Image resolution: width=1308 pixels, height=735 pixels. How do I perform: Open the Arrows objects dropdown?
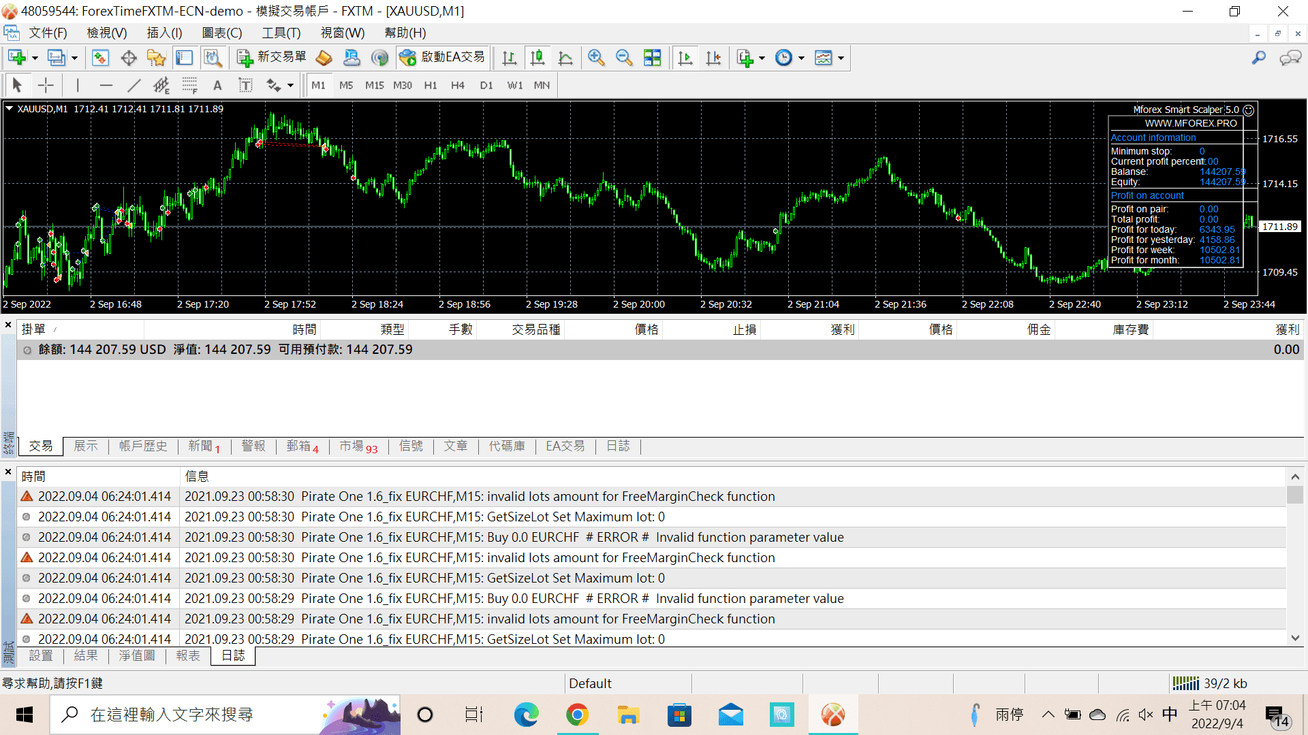(290, 85)
